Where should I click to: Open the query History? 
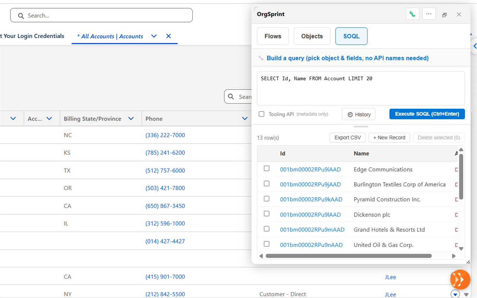click(358, 114)
